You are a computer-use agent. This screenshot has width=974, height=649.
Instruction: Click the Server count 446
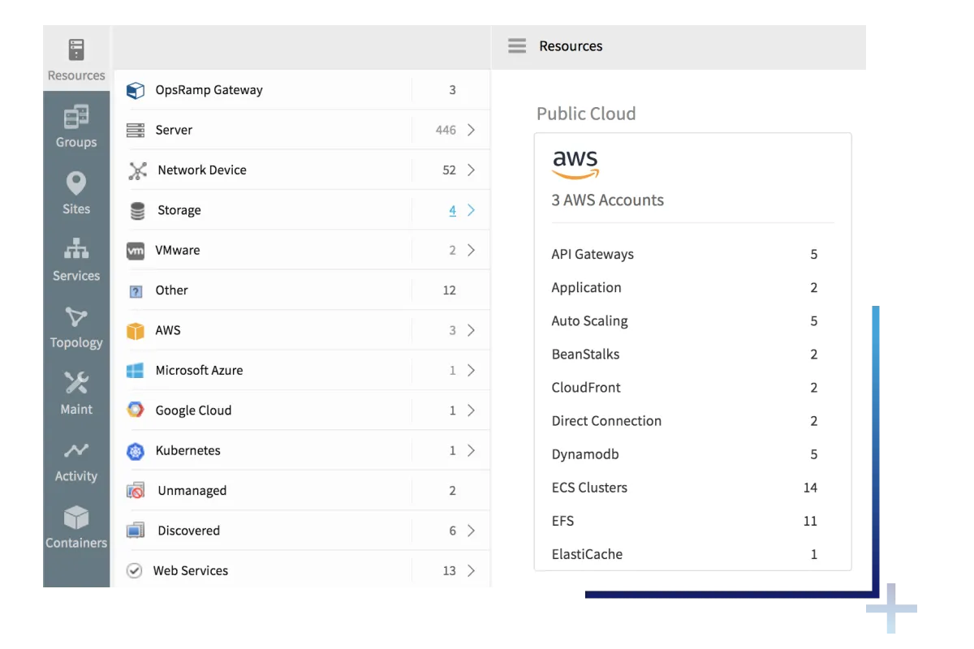[x=446, y=130]
